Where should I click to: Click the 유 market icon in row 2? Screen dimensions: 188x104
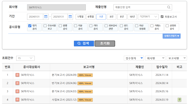pyautogui.click(x=17, y=83)
